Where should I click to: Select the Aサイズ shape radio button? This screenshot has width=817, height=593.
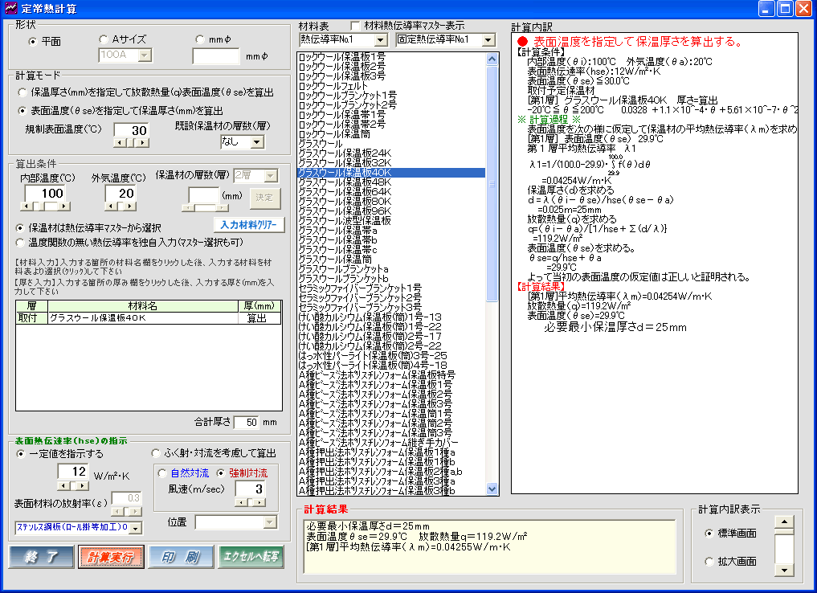[104, 39]
